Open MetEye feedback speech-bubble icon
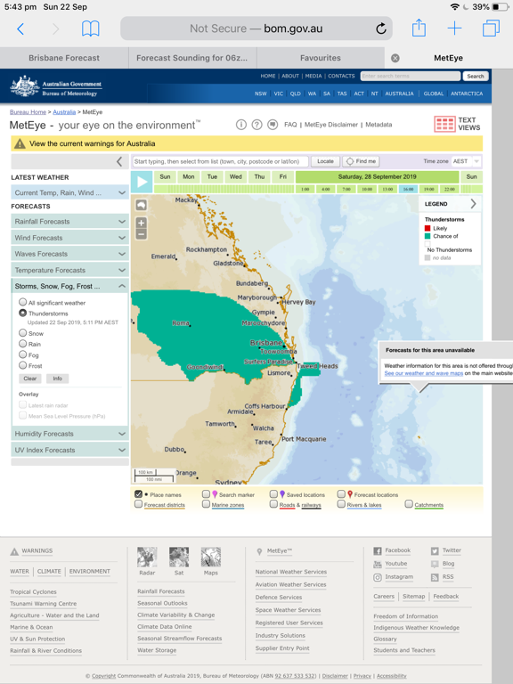 point(273,125)
